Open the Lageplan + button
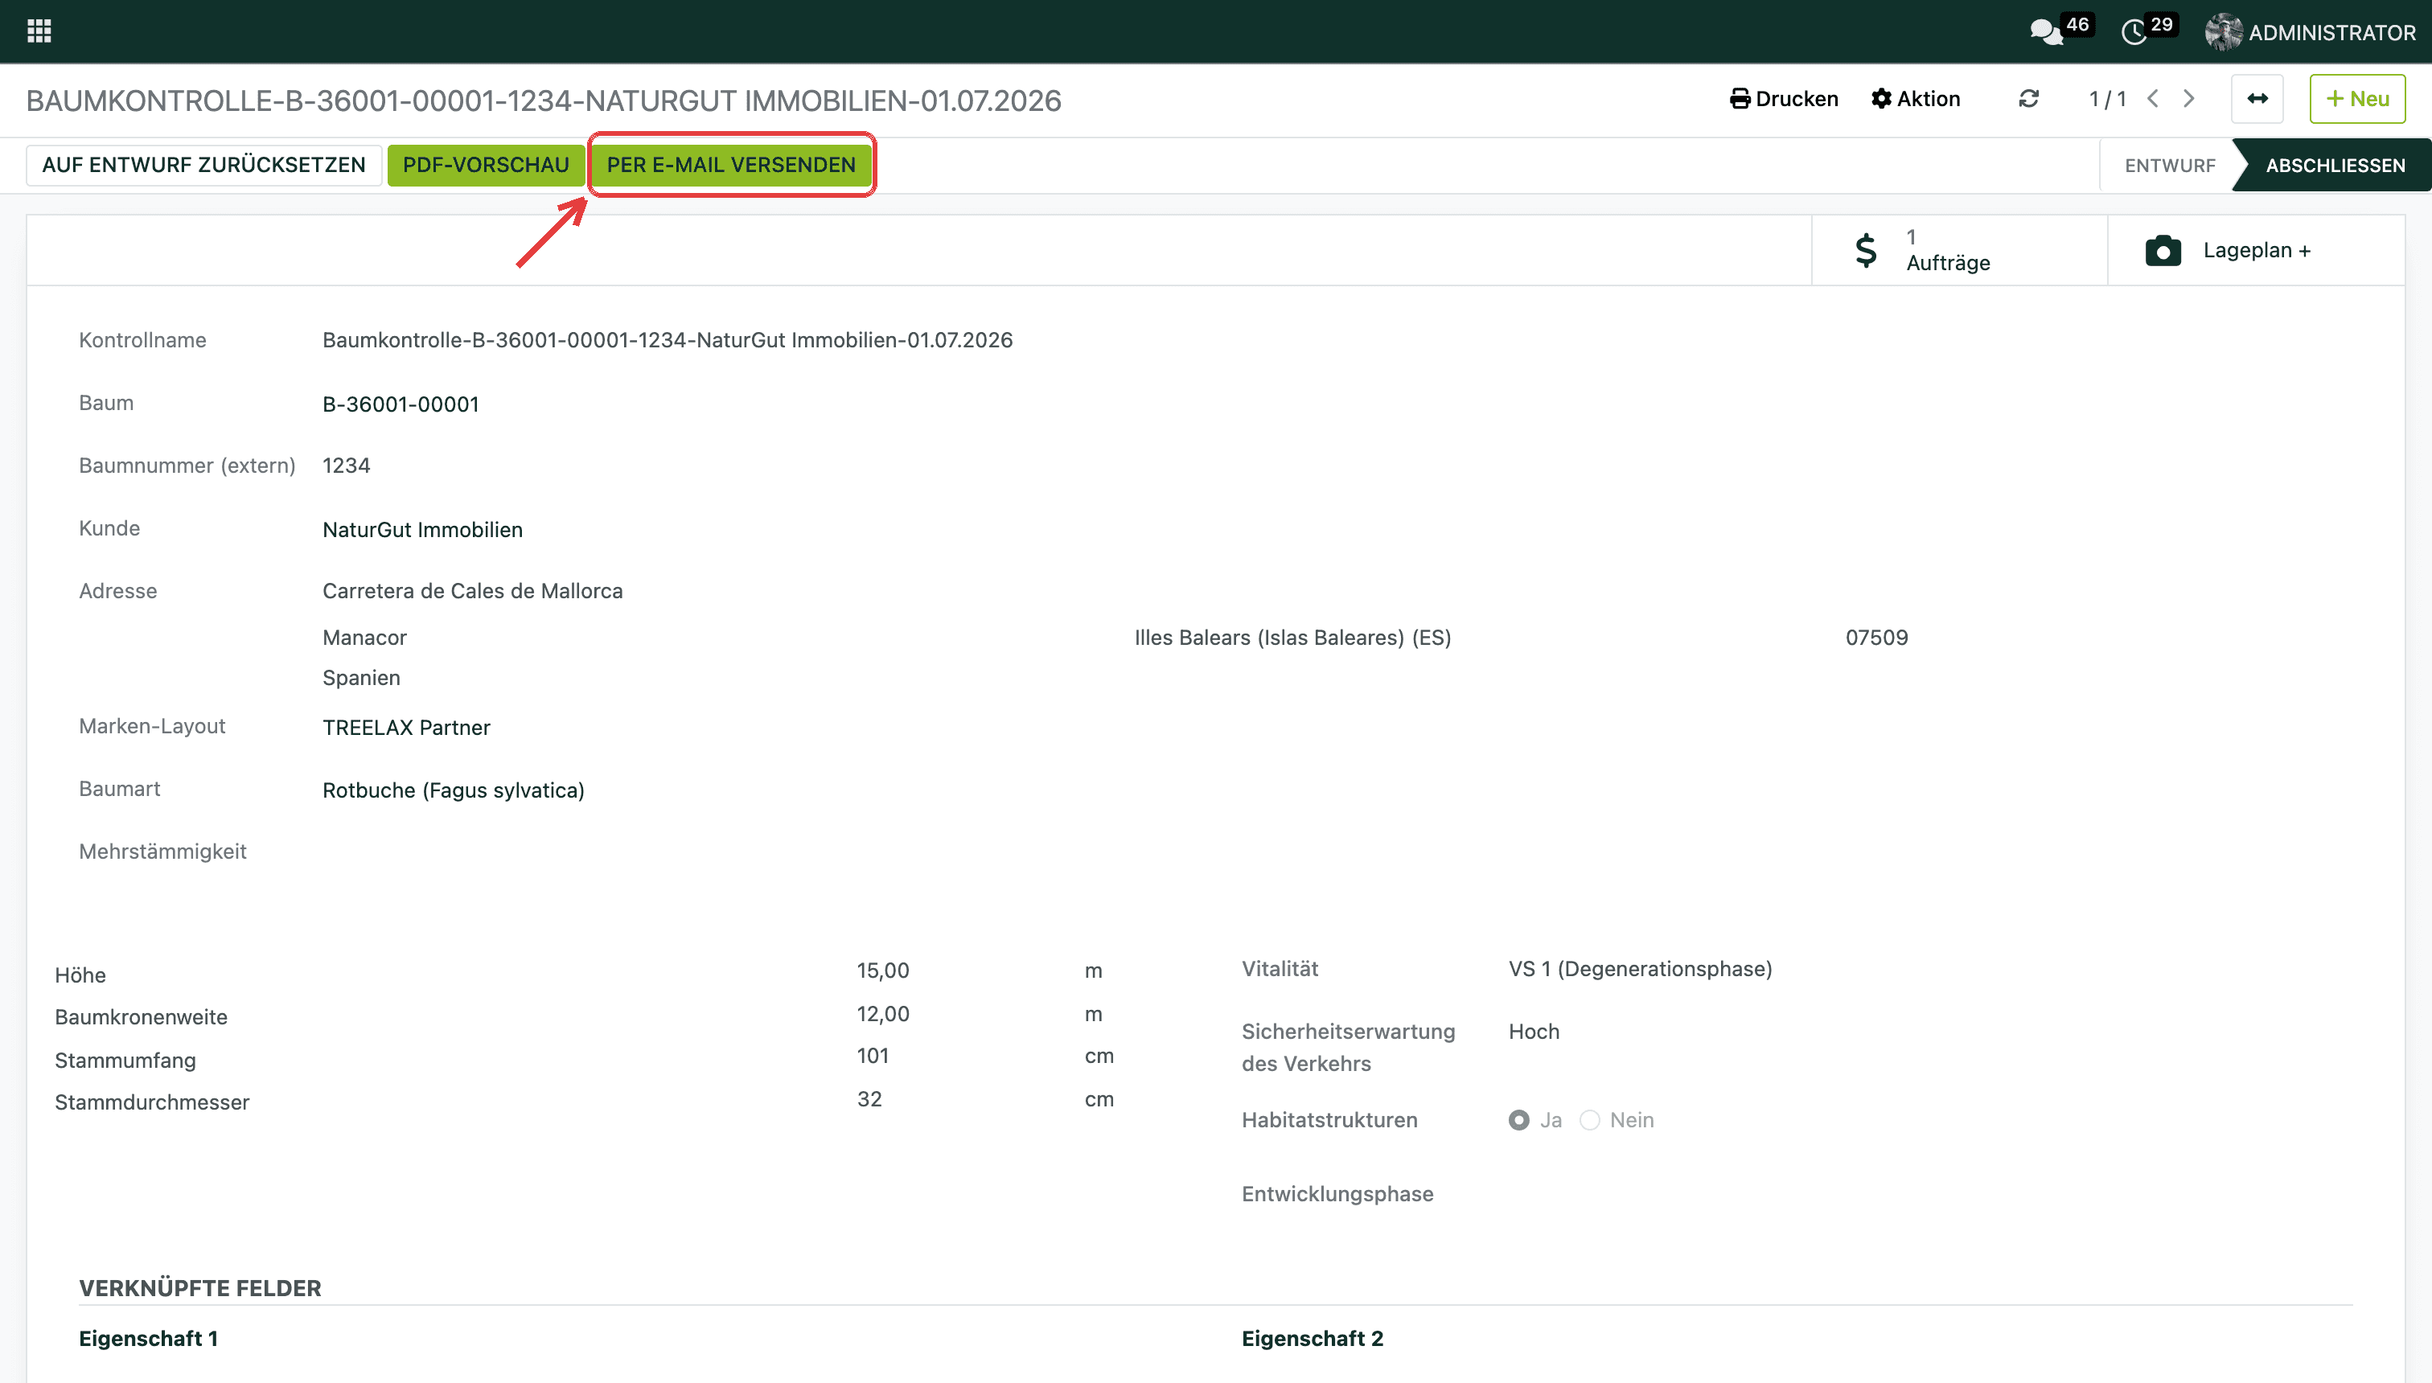Screen dimensions: 2432x1383 pyautogui.click(x=2256, y=250)
